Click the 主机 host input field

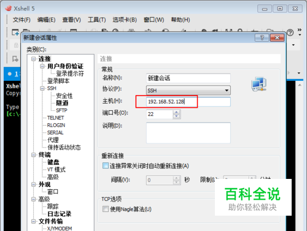click(188, 102)
